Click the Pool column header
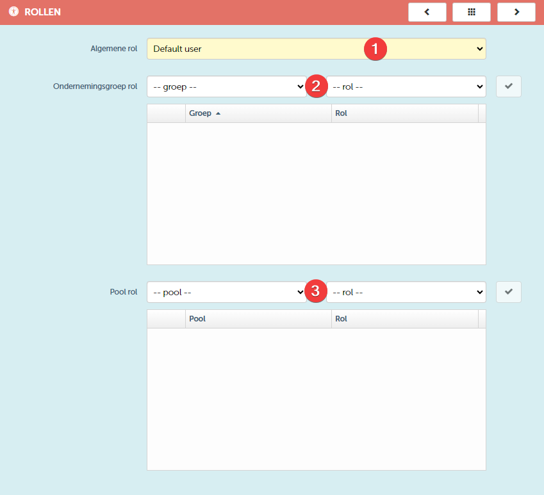Image resolution: width=544 pixels, height=495 pixels. pyautogui.click(x=258, y=319)
